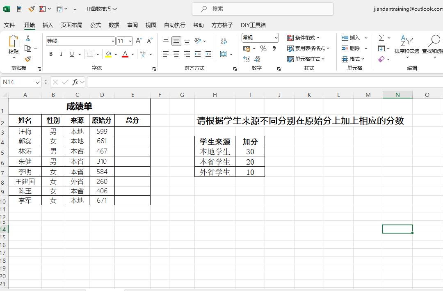Click 排序和筛选 button
Image resolution: width=443 pixels, height=291 pixels.
406,45
